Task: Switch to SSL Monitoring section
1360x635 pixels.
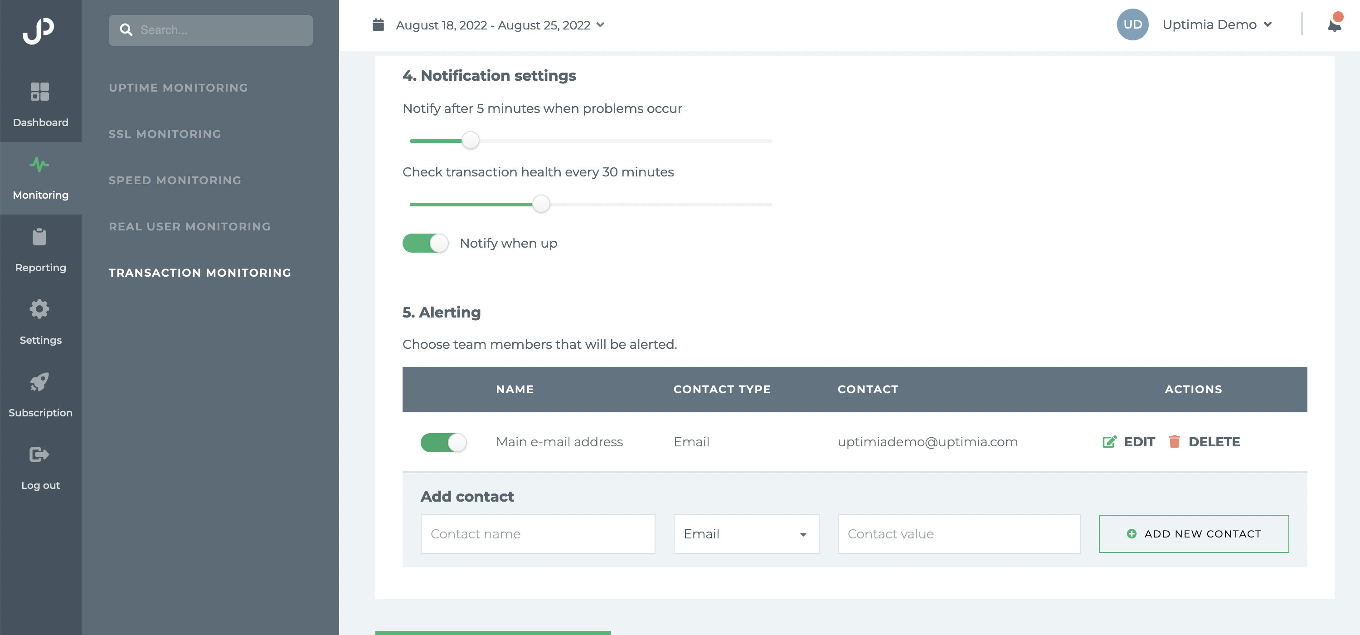Action: pos(165,134)
